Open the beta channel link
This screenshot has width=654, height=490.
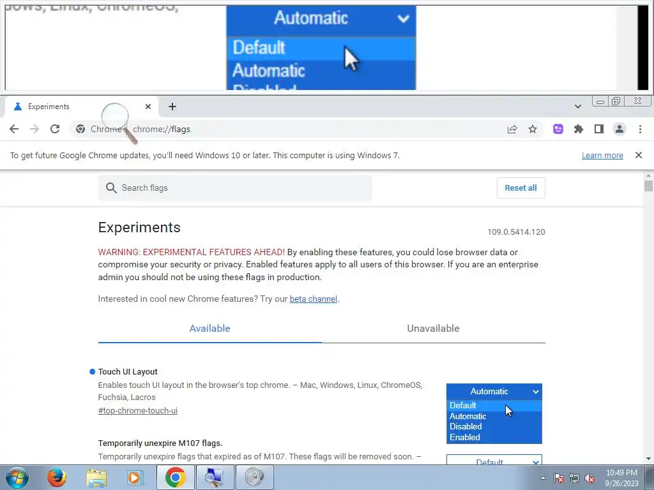pyautogui.click(x=313, y=299)
